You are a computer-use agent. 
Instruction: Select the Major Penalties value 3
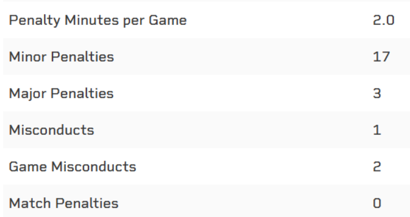pos(377,94)
